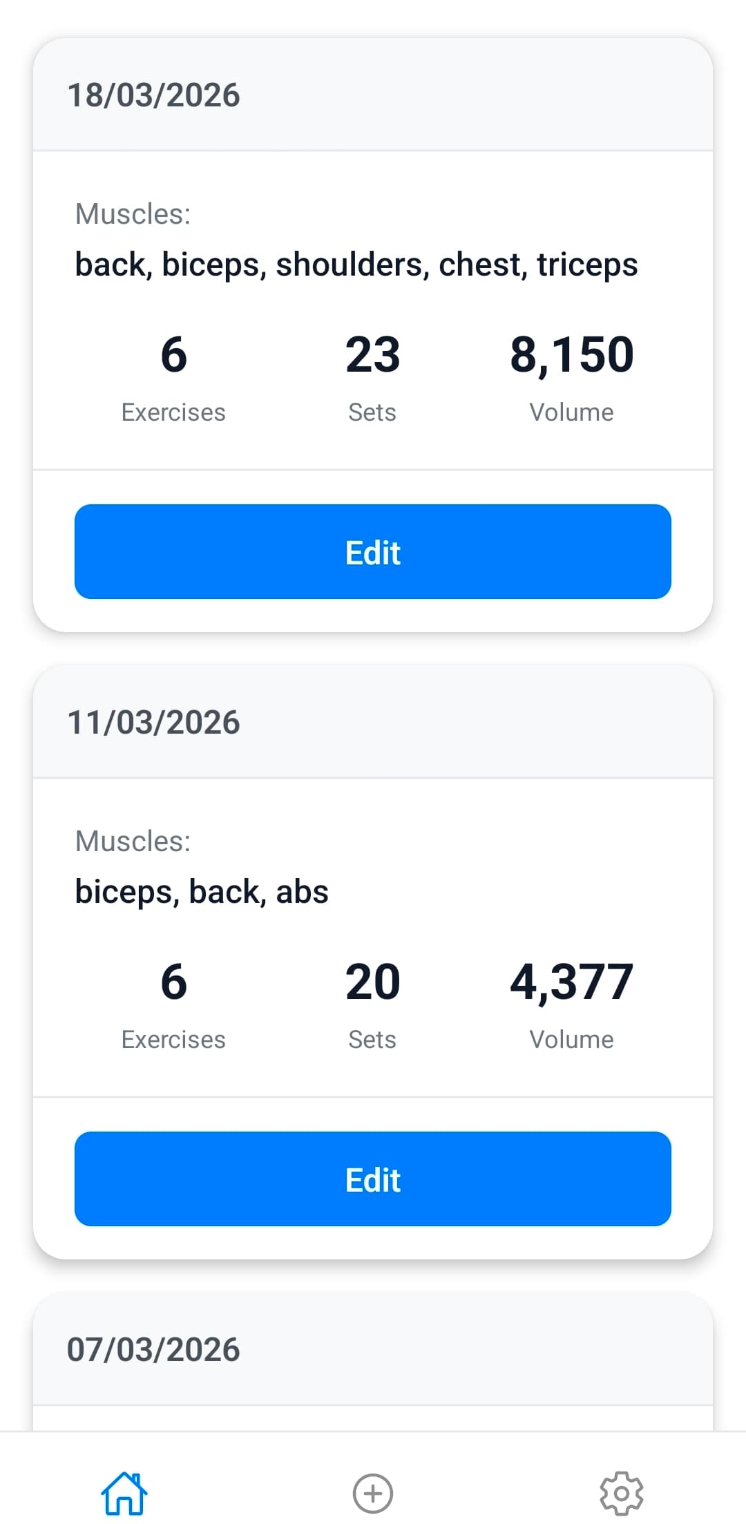Edit the 11/03/2026 workout
Image resolution: width=746 pixels, height=1524 pixels.
372,1179
